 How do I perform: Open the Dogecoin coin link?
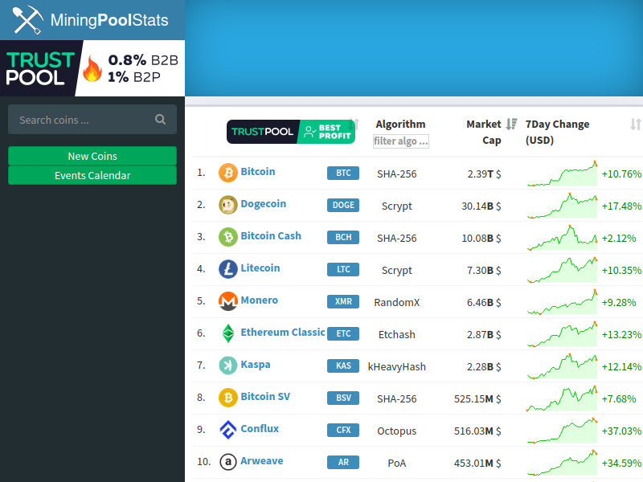(x=264, y=204)
